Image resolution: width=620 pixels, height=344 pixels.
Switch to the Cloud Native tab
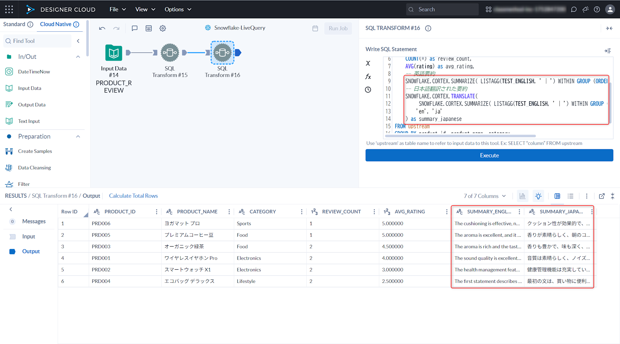coord(56,24)
